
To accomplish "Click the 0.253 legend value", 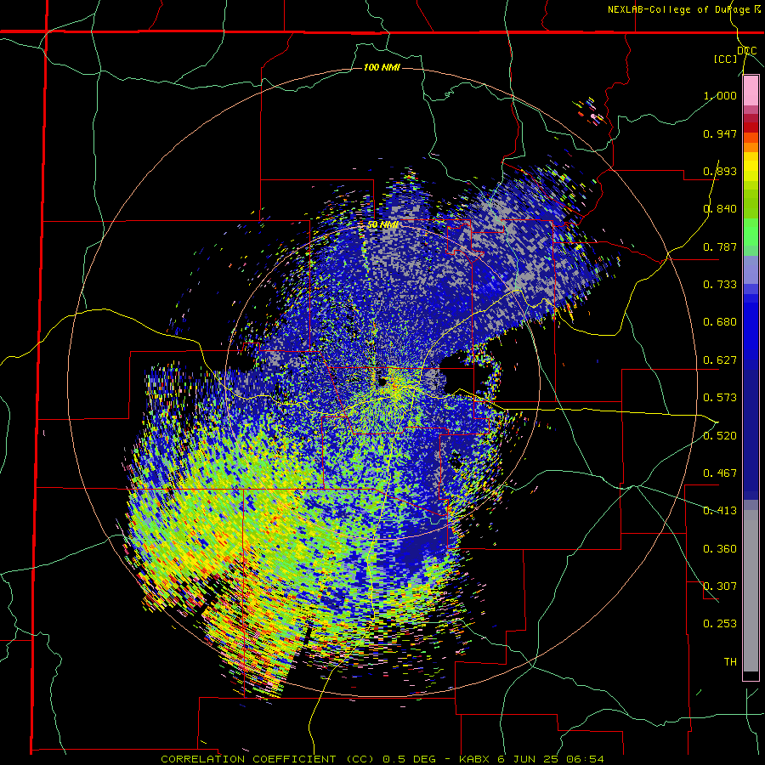I will click(x=720, y=624).
